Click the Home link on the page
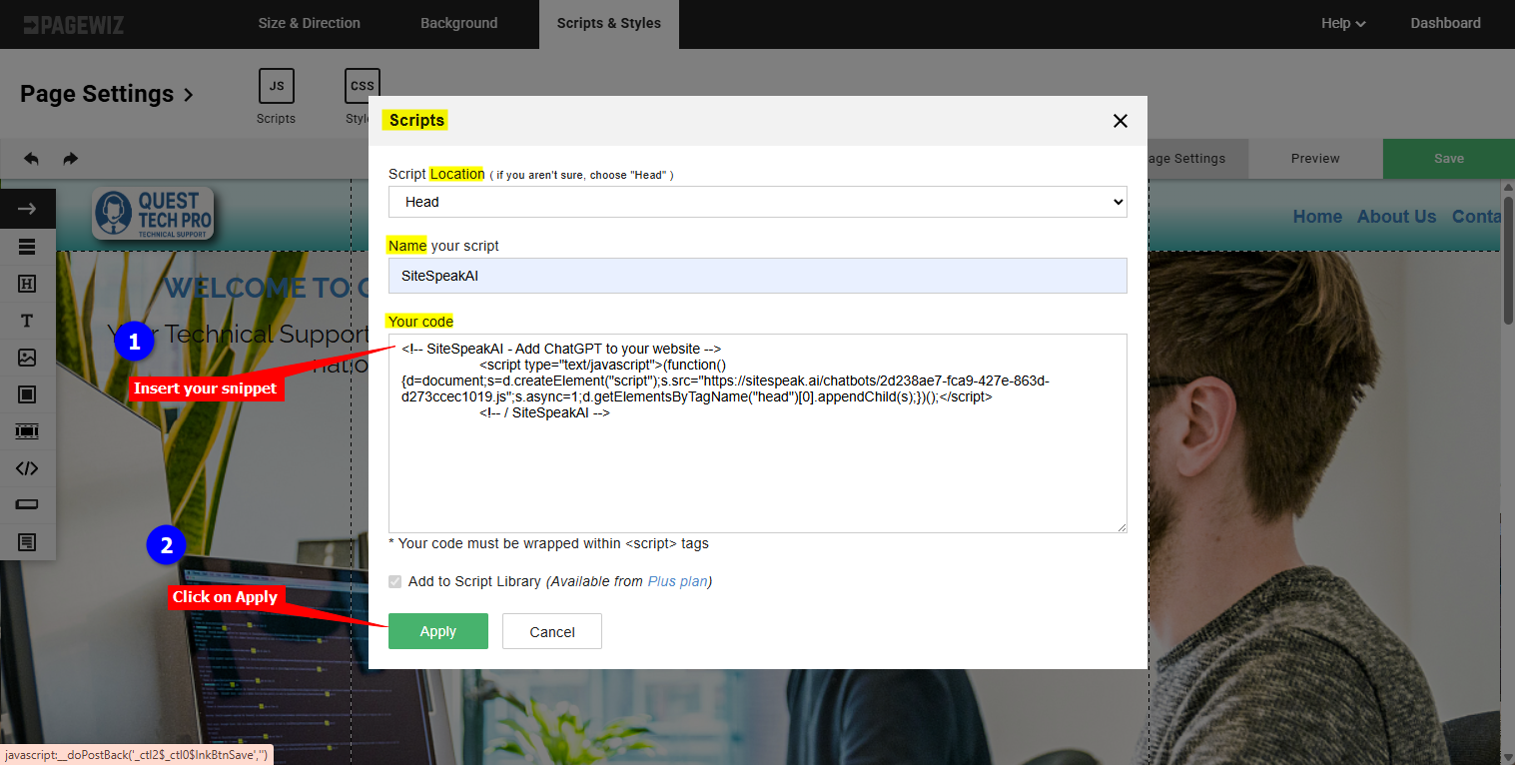Viewport: 1515px width, 765px height. click(1317, 217)
